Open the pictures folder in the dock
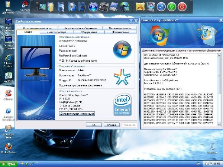Image resolution: width=223 pixels, height=167 pixels. tap(61, 7)
